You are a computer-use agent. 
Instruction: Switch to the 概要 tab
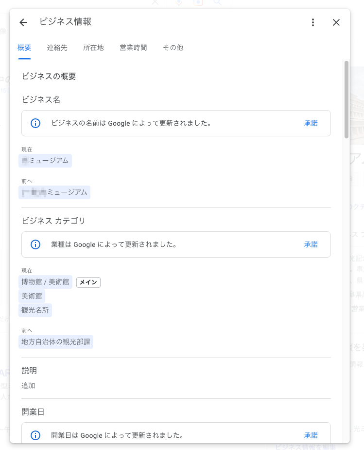click(24, 48)
